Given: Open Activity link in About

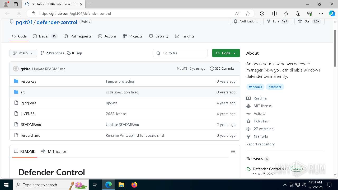Looking at the screenshot, I should tap(260, 113).
